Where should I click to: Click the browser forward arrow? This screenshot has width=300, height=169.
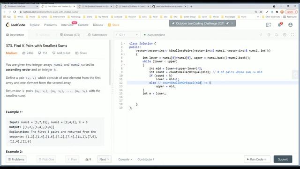[x=9, y=12]
